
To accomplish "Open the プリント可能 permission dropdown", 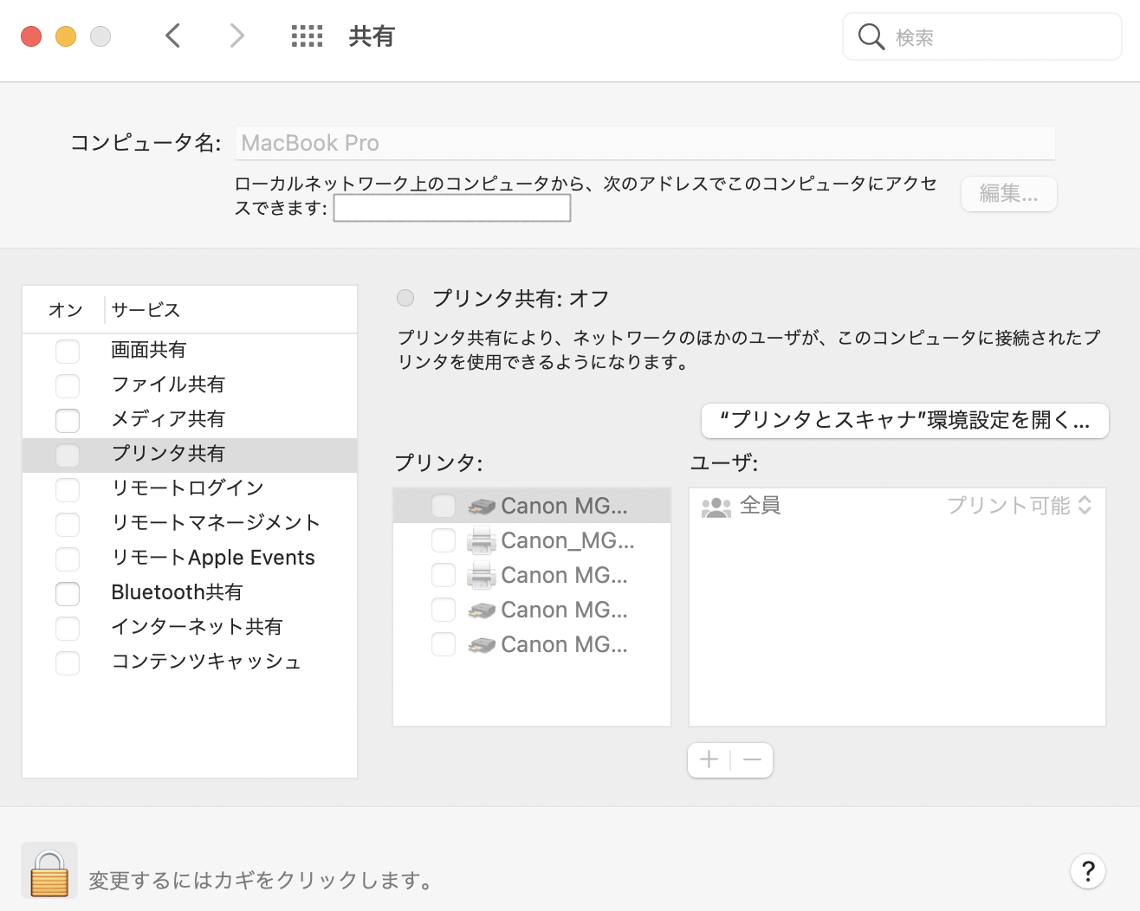I will (x=1019, y=506).
